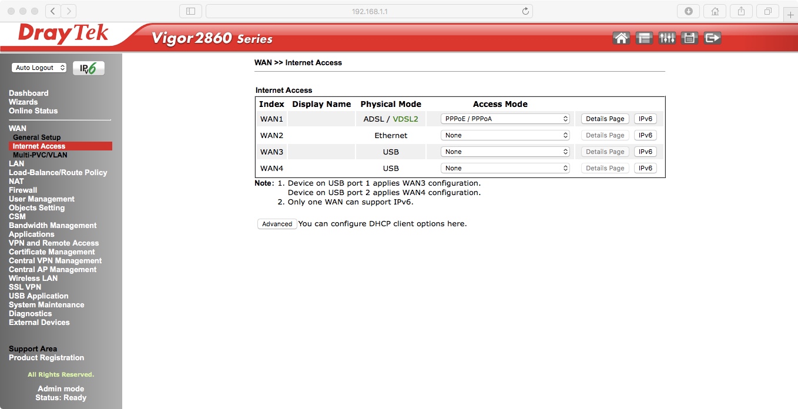798x409 pixels.
Task: Open the Auto Logout dropdown
Action: coord(39,67)
